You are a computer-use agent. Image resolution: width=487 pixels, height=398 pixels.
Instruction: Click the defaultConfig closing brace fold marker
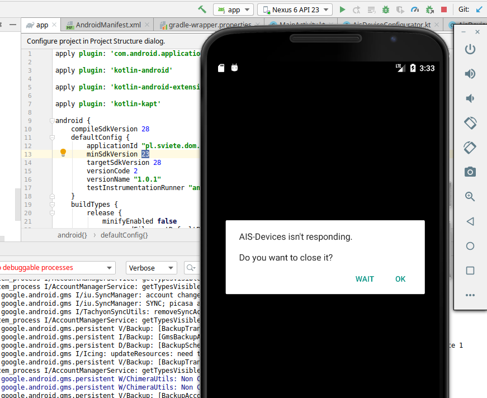[x=52, y=196]
